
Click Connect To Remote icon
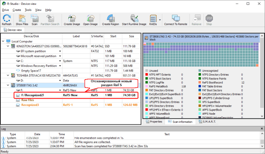tap(175, 20)
